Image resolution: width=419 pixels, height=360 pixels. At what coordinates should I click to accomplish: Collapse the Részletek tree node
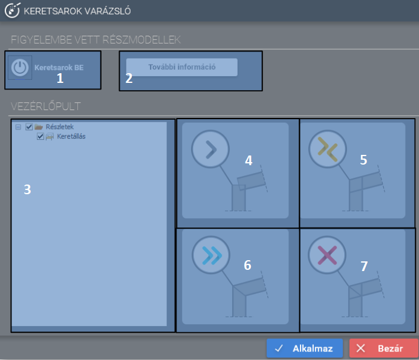pos(18,127)
